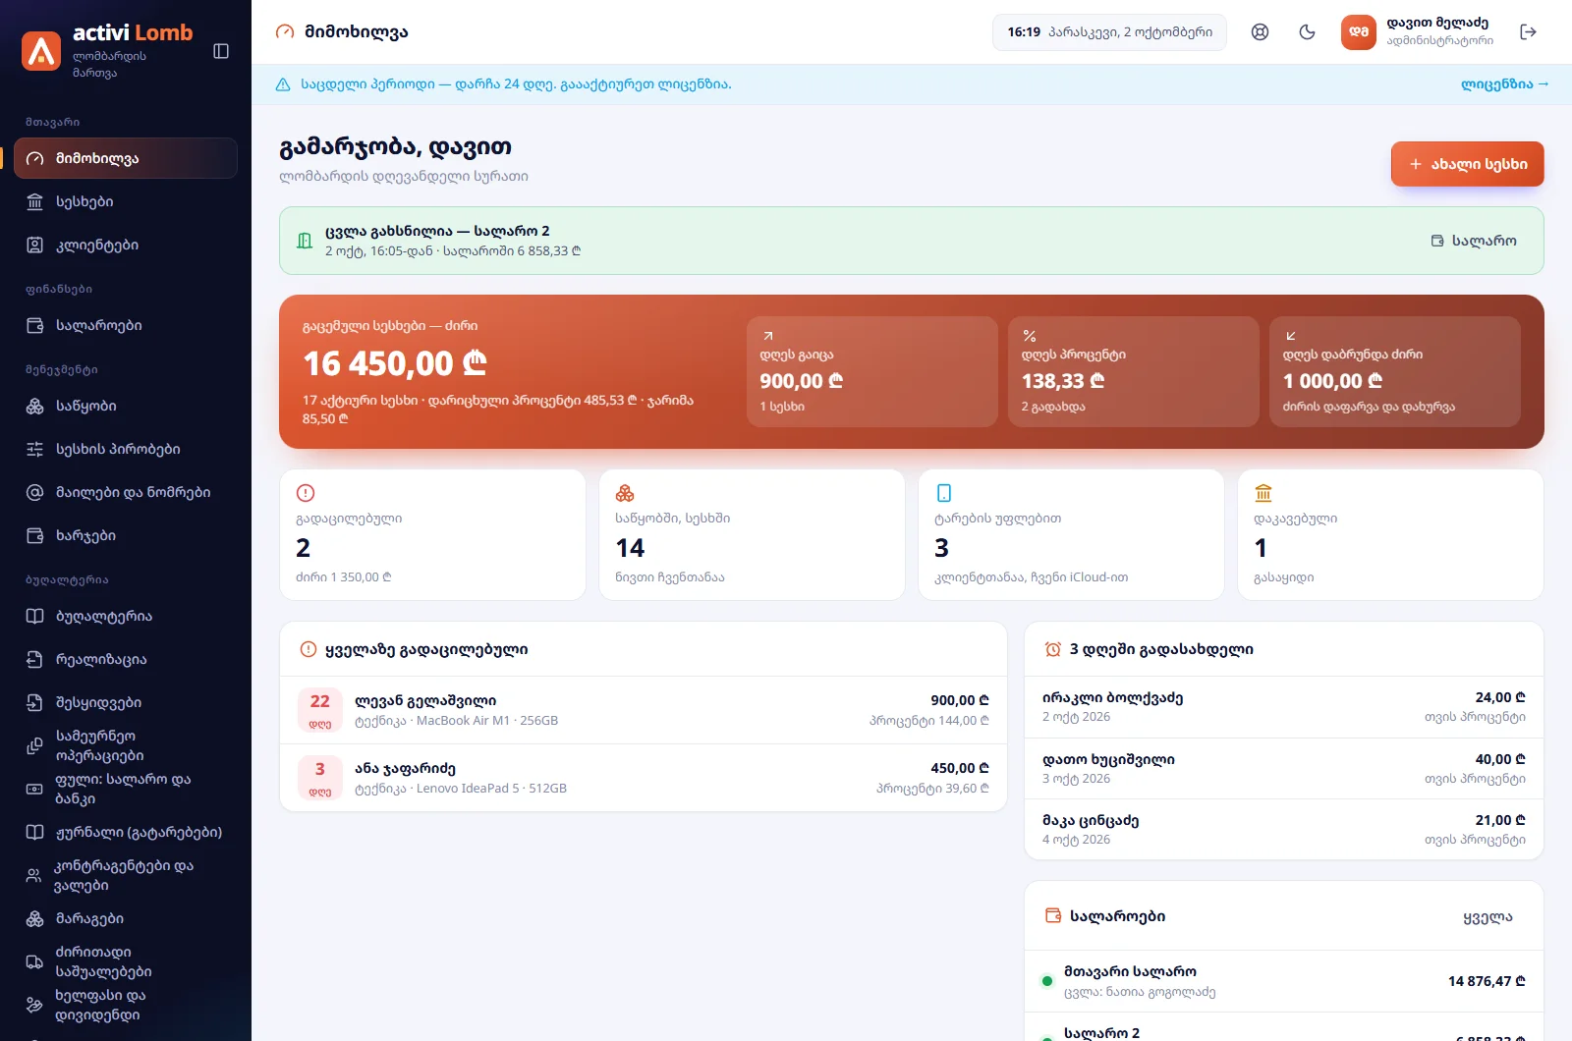1572x1041 pixels.
Task: Open the სალარო button in the shift banner
Action: click(x=1474, y=241)
